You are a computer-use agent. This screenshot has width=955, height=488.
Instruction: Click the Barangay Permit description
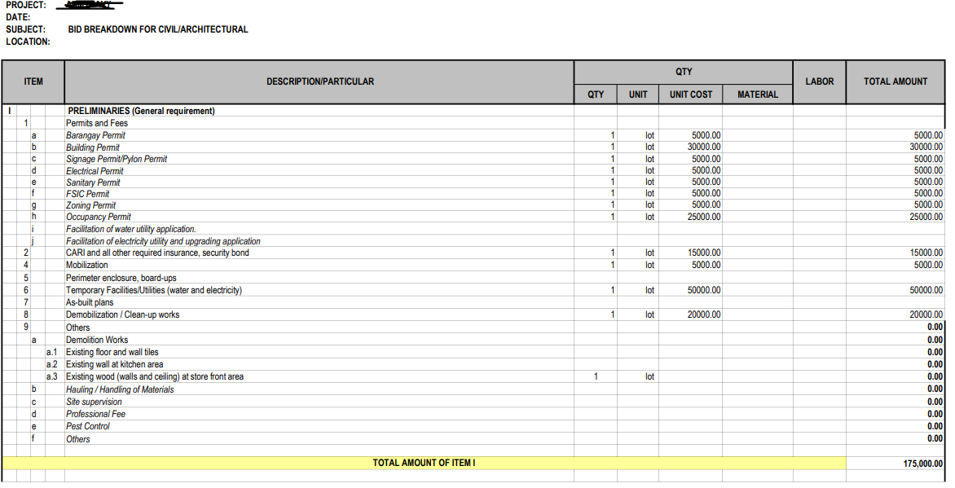click(x=95, y=135)
